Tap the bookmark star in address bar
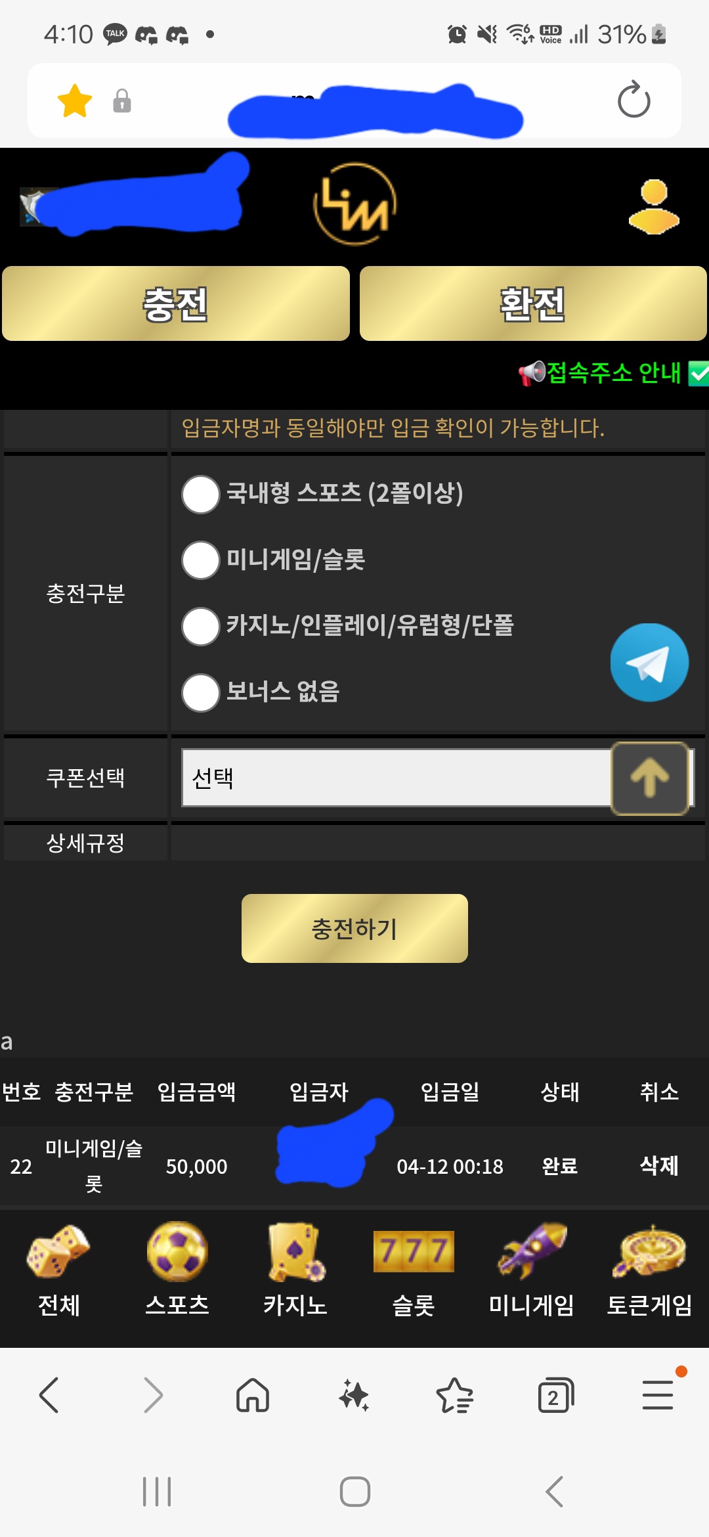 coord(75,100)
